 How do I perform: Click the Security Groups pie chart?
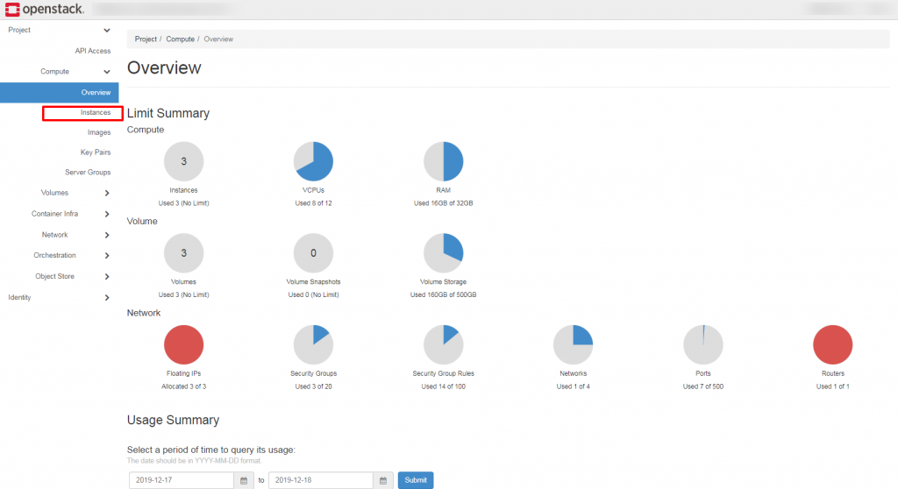pyautogui.click(x=313, y=344)
